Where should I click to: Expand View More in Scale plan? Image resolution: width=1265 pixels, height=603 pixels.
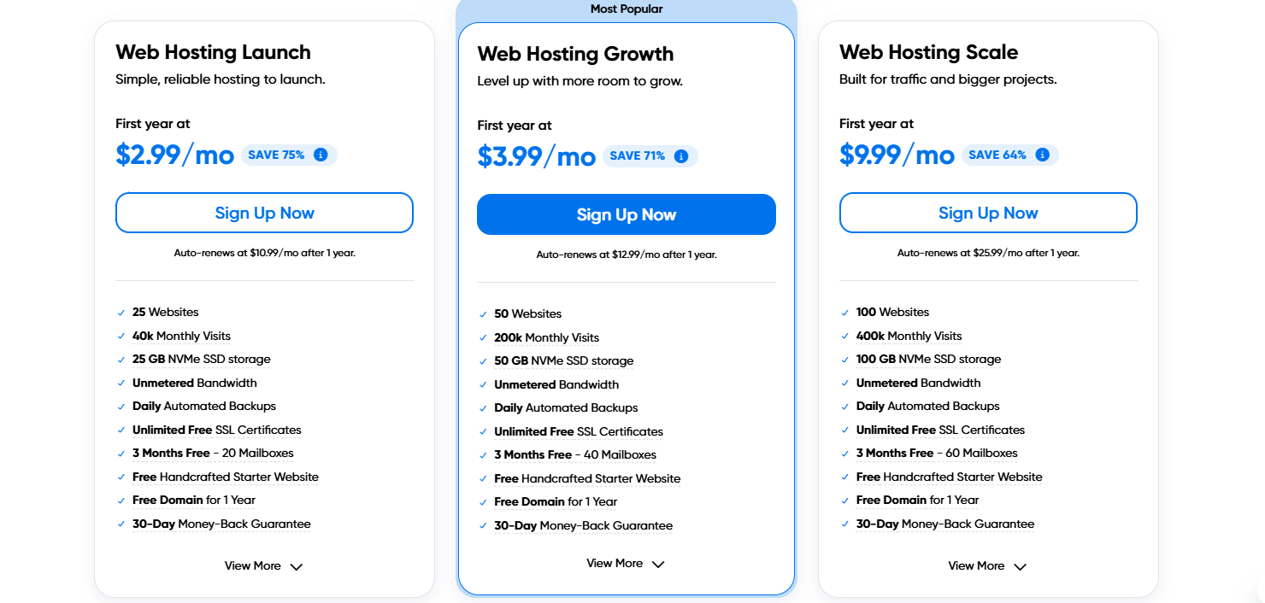986,566
